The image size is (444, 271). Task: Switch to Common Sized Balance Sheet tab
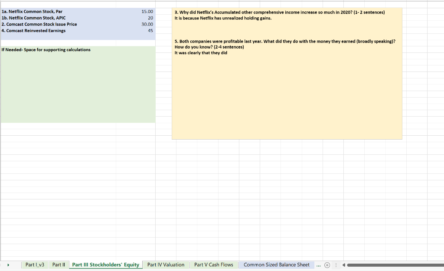coord(276,265)
